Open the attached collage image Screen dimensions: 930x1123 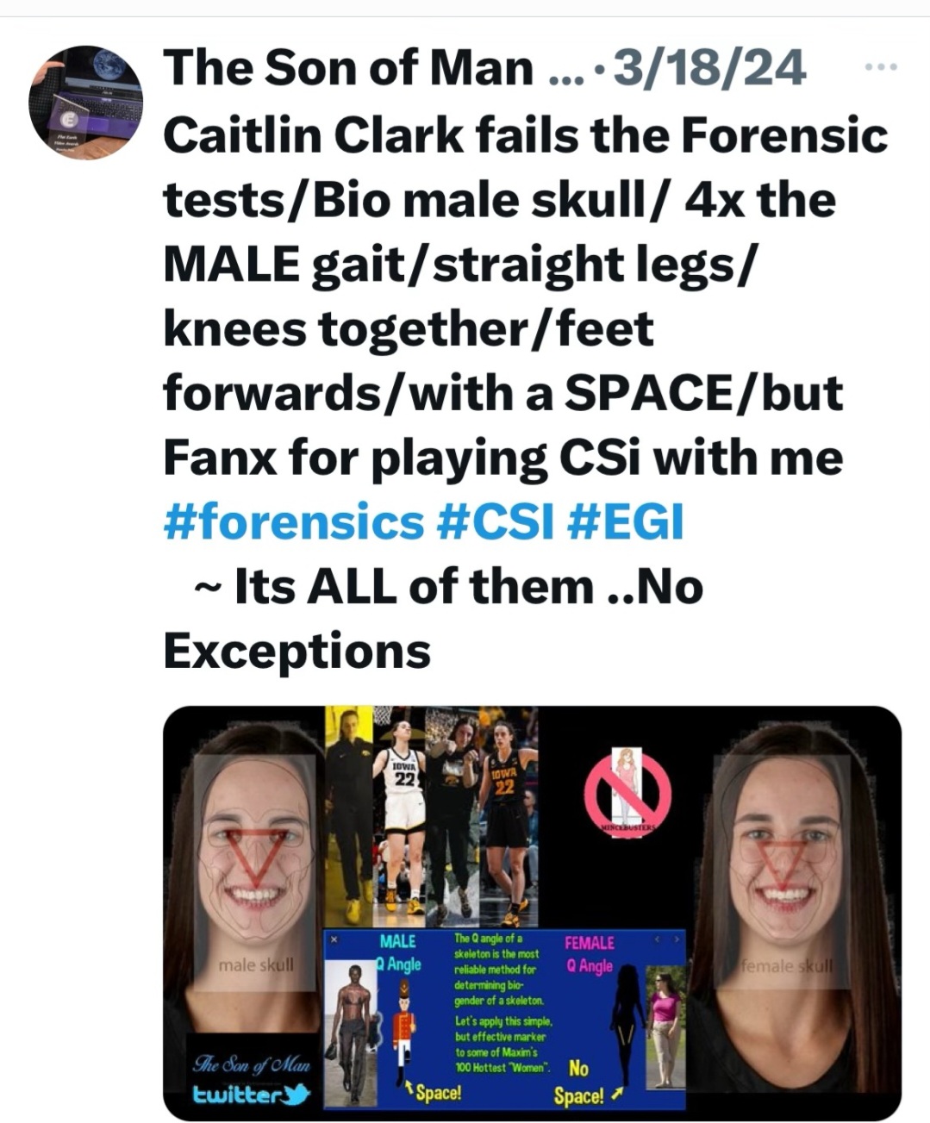tap(532, 913)
